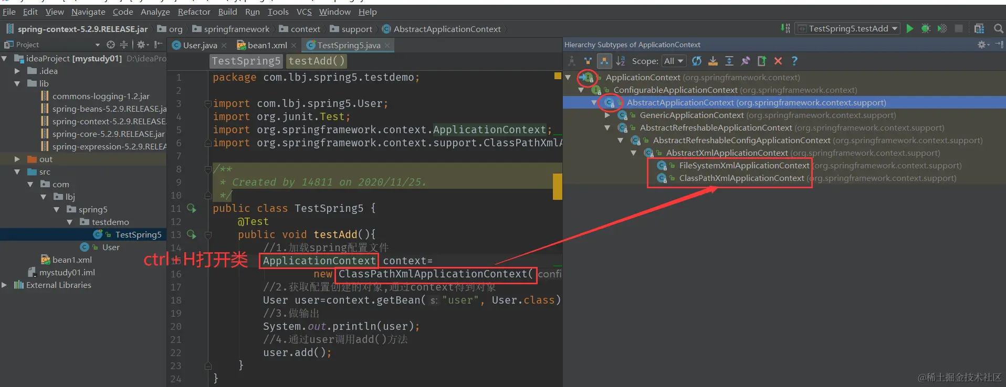Export hierarchy to text file
The width and height of the screenshot is (1006, 387).
coord(762,61)
